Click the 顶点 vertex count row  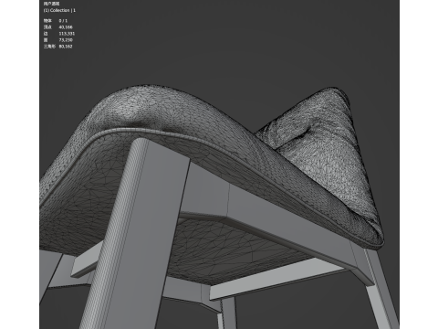[x=57, y=27]
